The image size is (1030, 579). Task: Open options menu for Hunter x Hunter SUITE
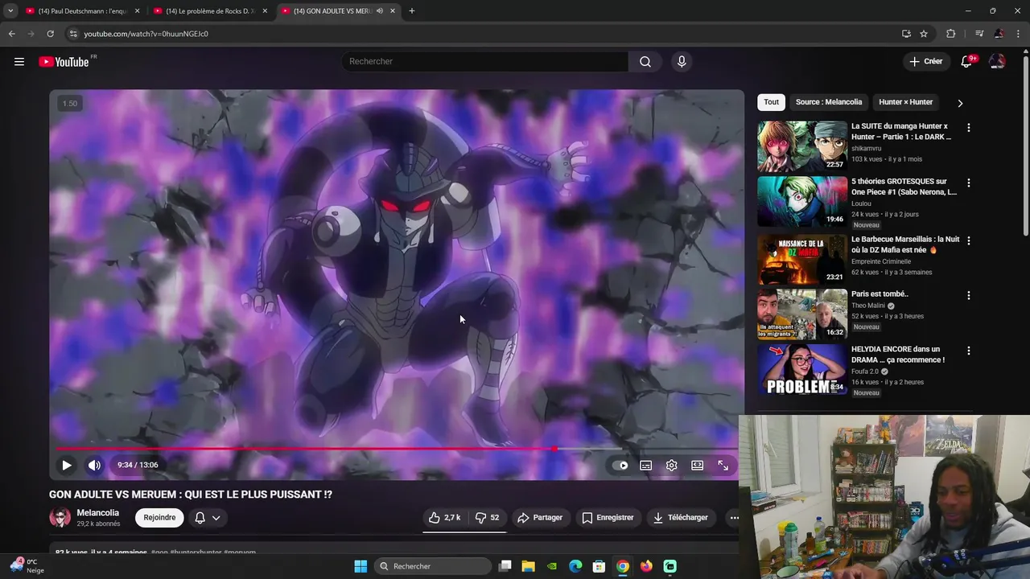coord(969,128)
